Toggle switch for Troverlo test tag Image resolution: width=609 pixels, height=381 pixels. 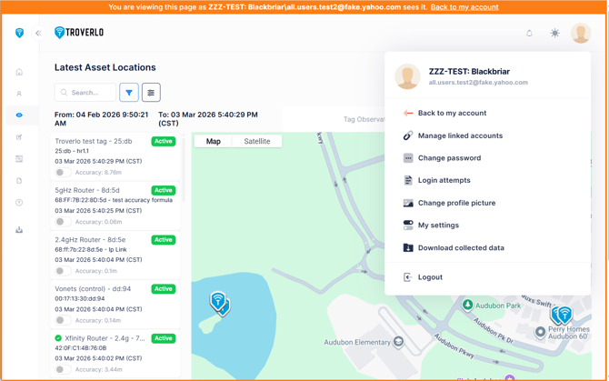[63, 172]
